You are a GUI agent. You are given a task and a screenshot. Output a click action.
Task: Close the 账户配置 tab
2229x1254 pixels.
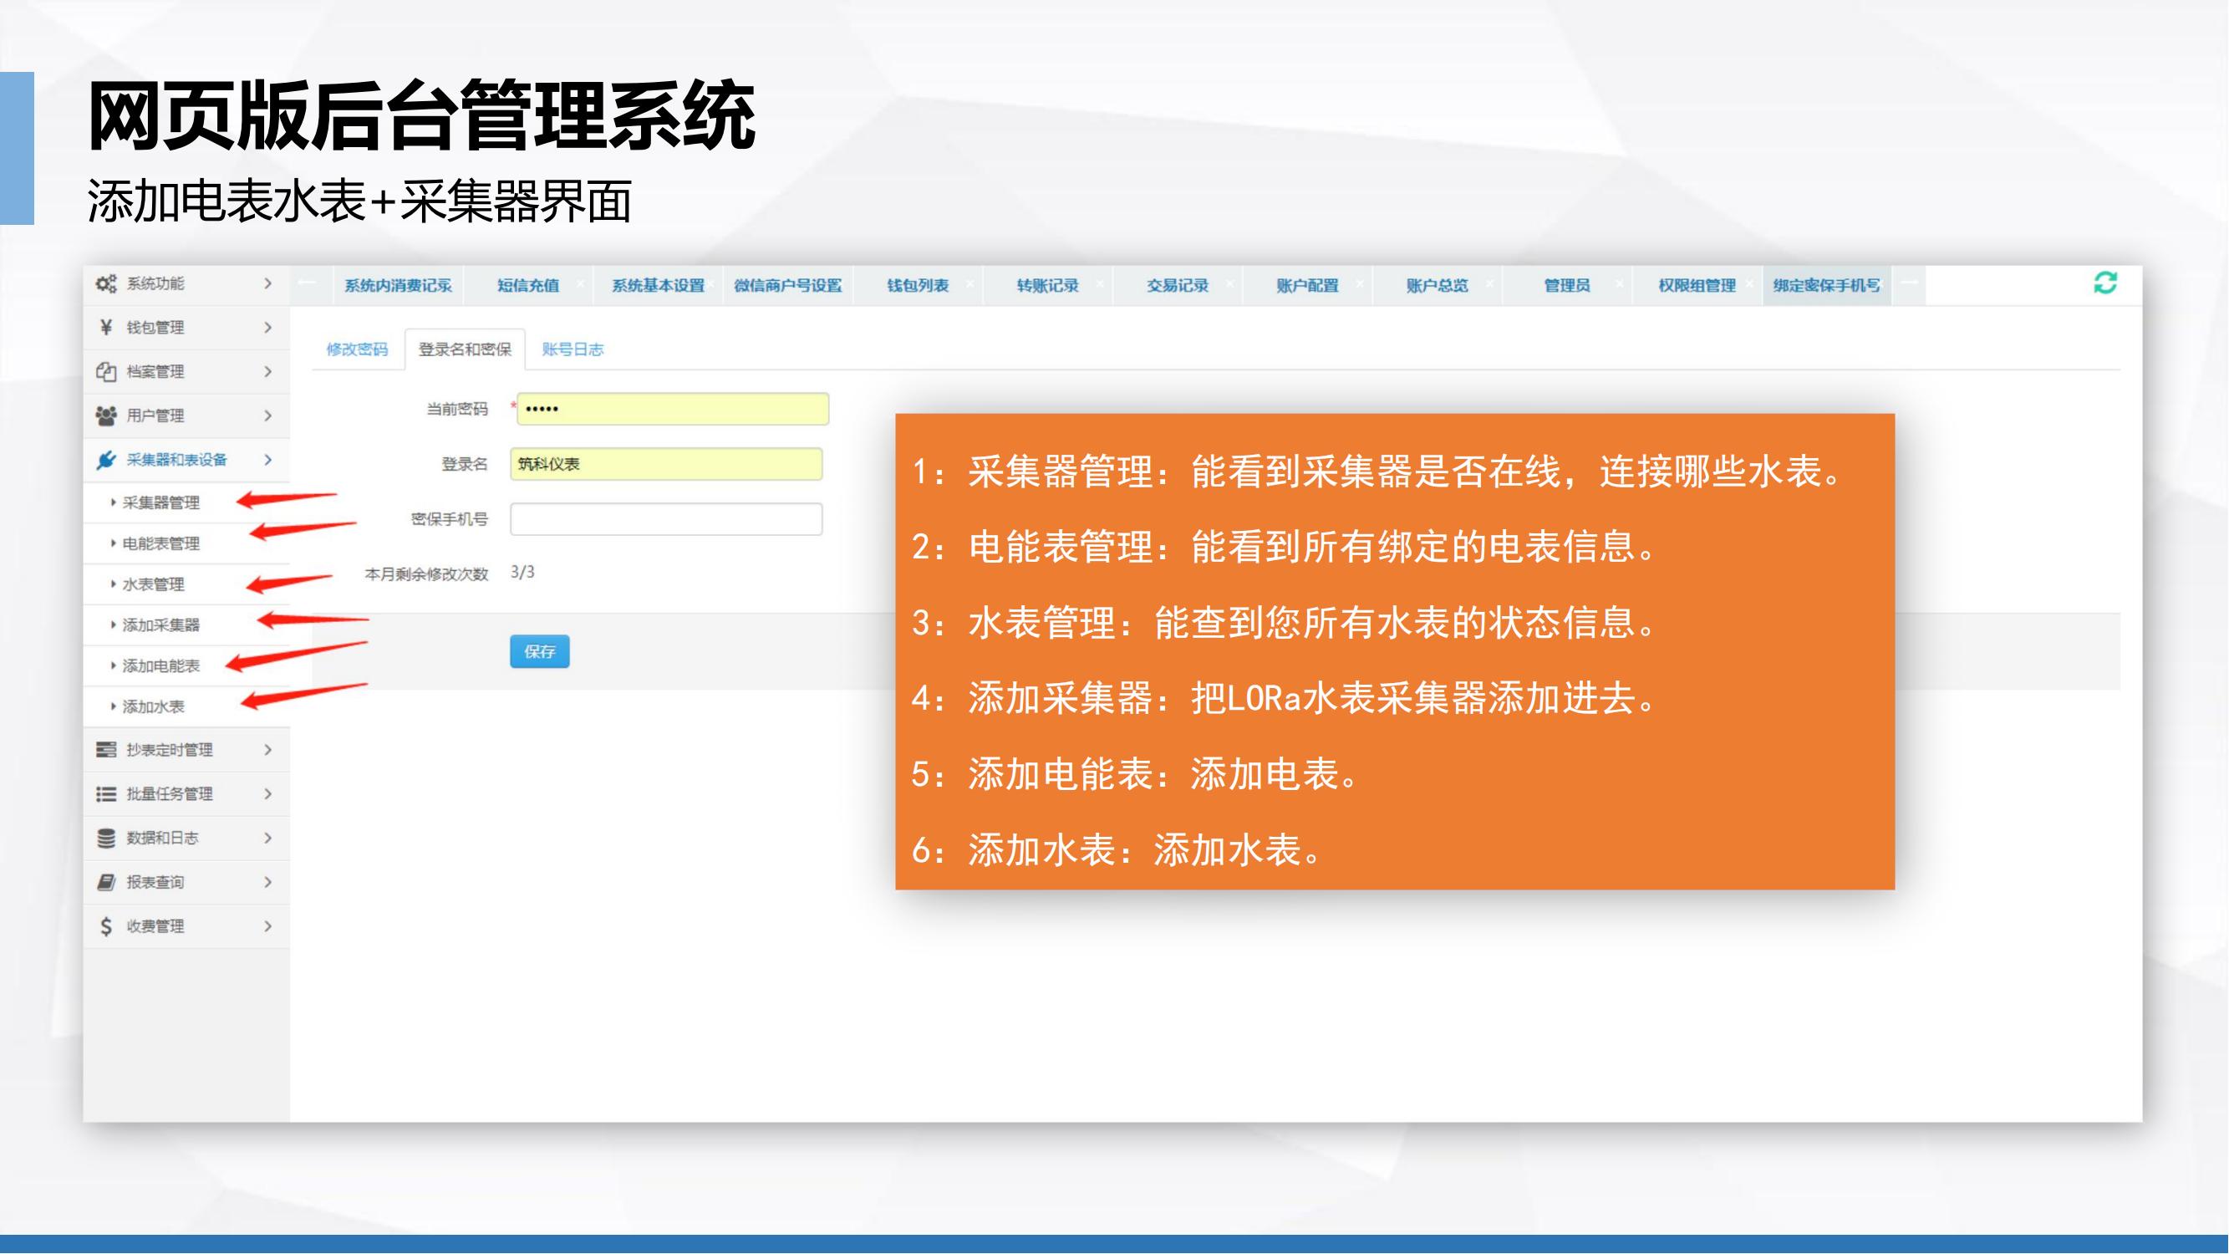[x=1359, y=283]
